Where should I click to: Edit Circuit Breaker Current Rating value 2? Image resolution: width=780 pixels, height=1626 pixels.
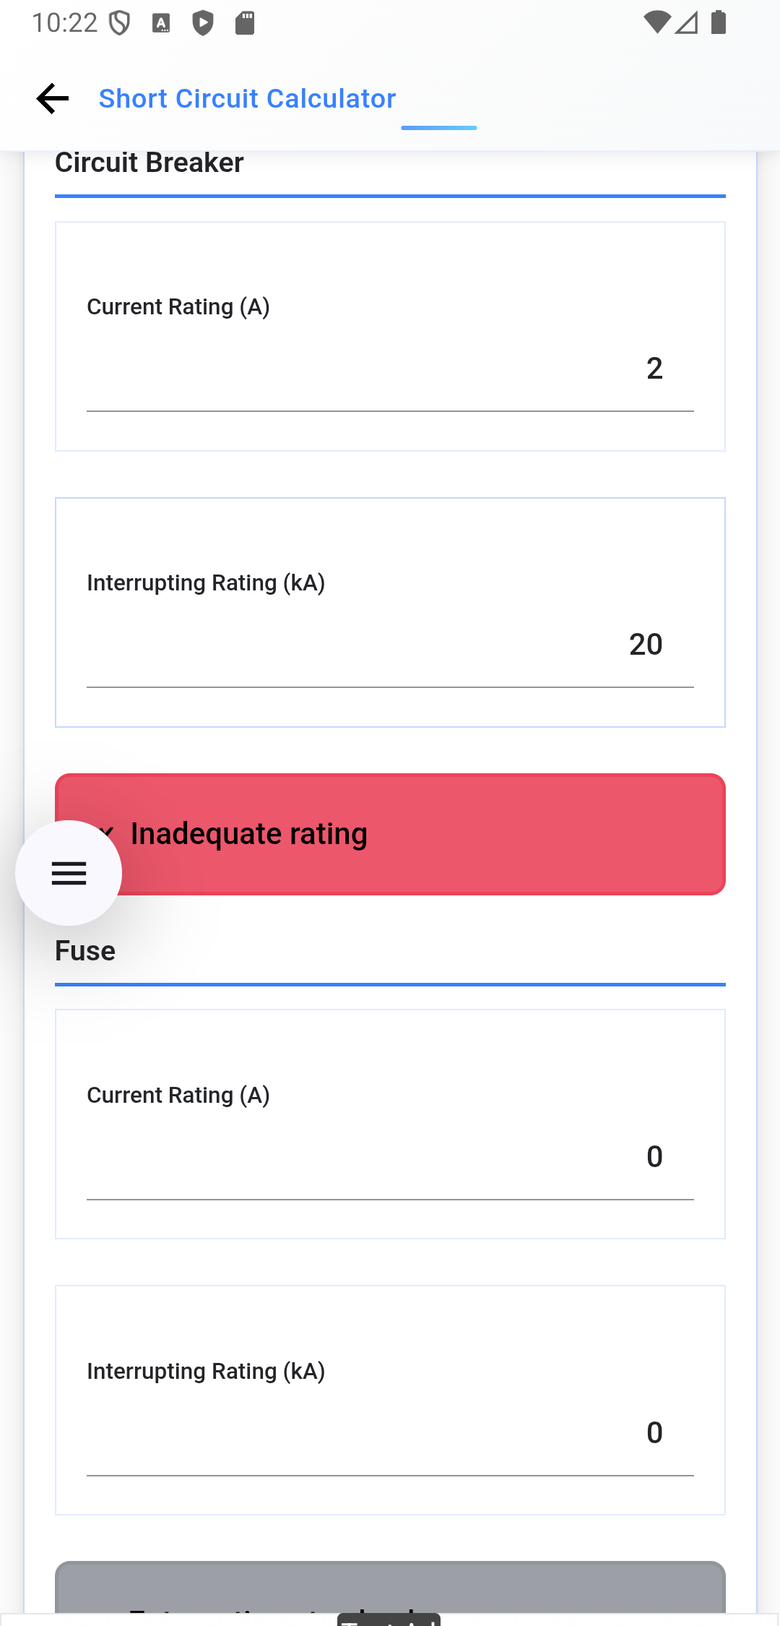(x=390, y=369)
